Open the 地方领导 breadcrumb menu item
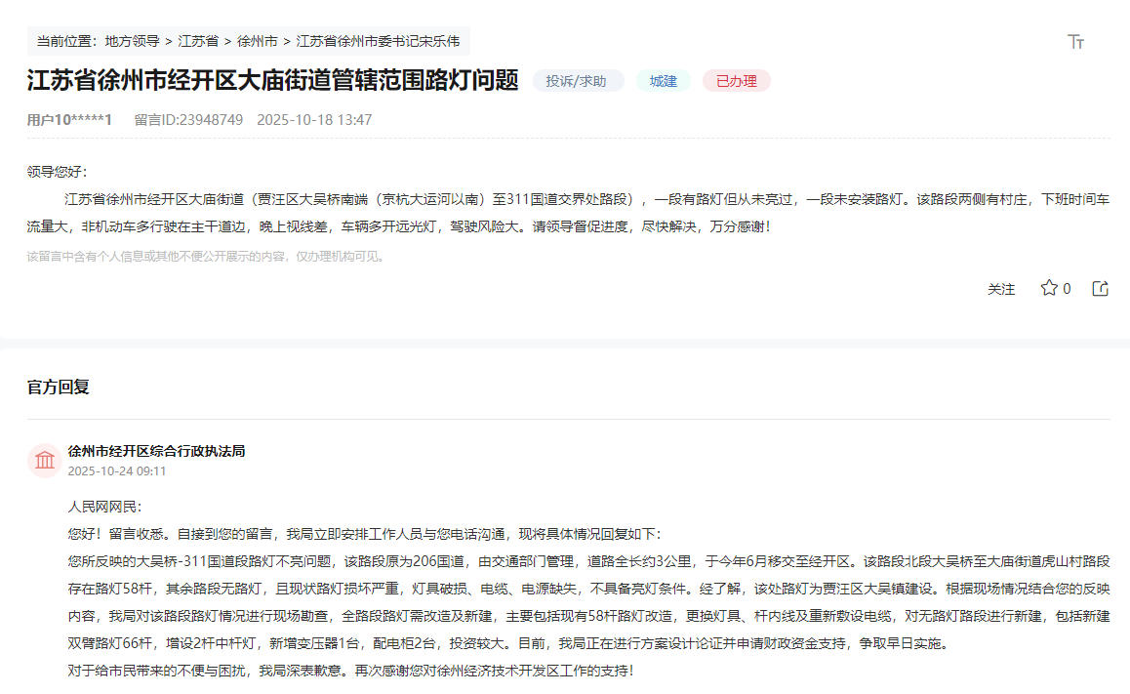Viewport: 1130px width, 694px height. (134, 41)
